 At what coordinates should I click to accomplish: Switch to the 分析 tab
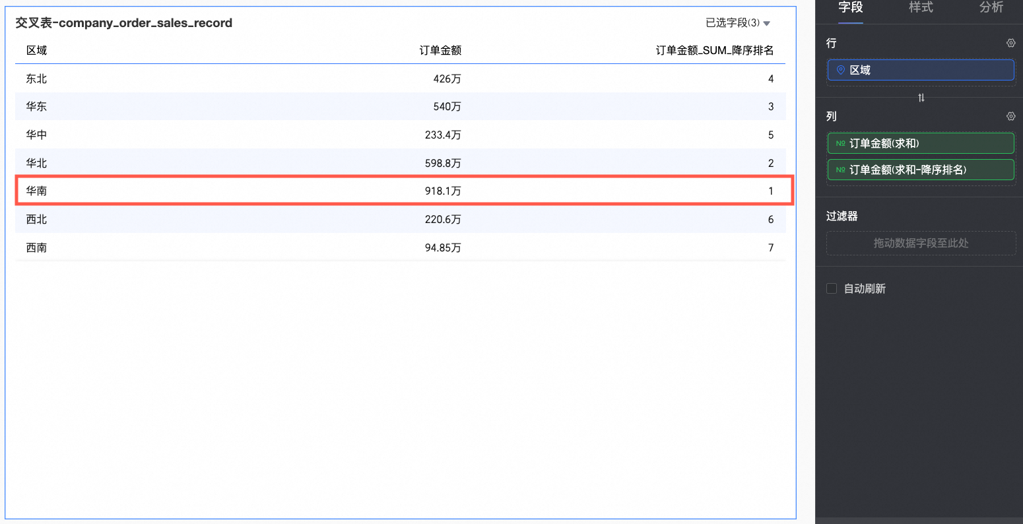[991, 7]
